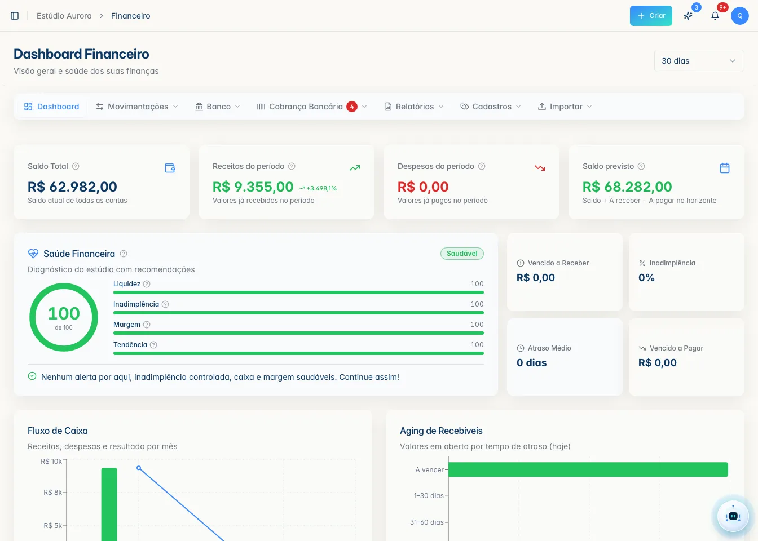The height and width of the screenshot is (541, 758).
Task: Expand the Banco menu
Action: (218, 107)
